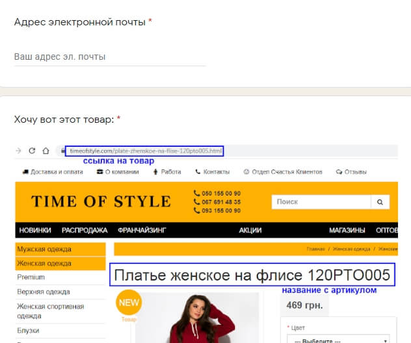Click the magnifier search button
411x343 pixels.
pos(380,202)
